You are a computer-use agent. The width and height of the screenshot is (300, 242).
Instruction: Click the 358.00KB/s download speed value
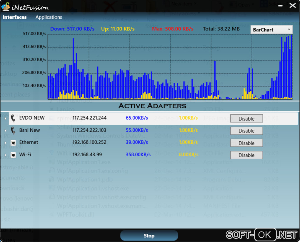(138, 154)
